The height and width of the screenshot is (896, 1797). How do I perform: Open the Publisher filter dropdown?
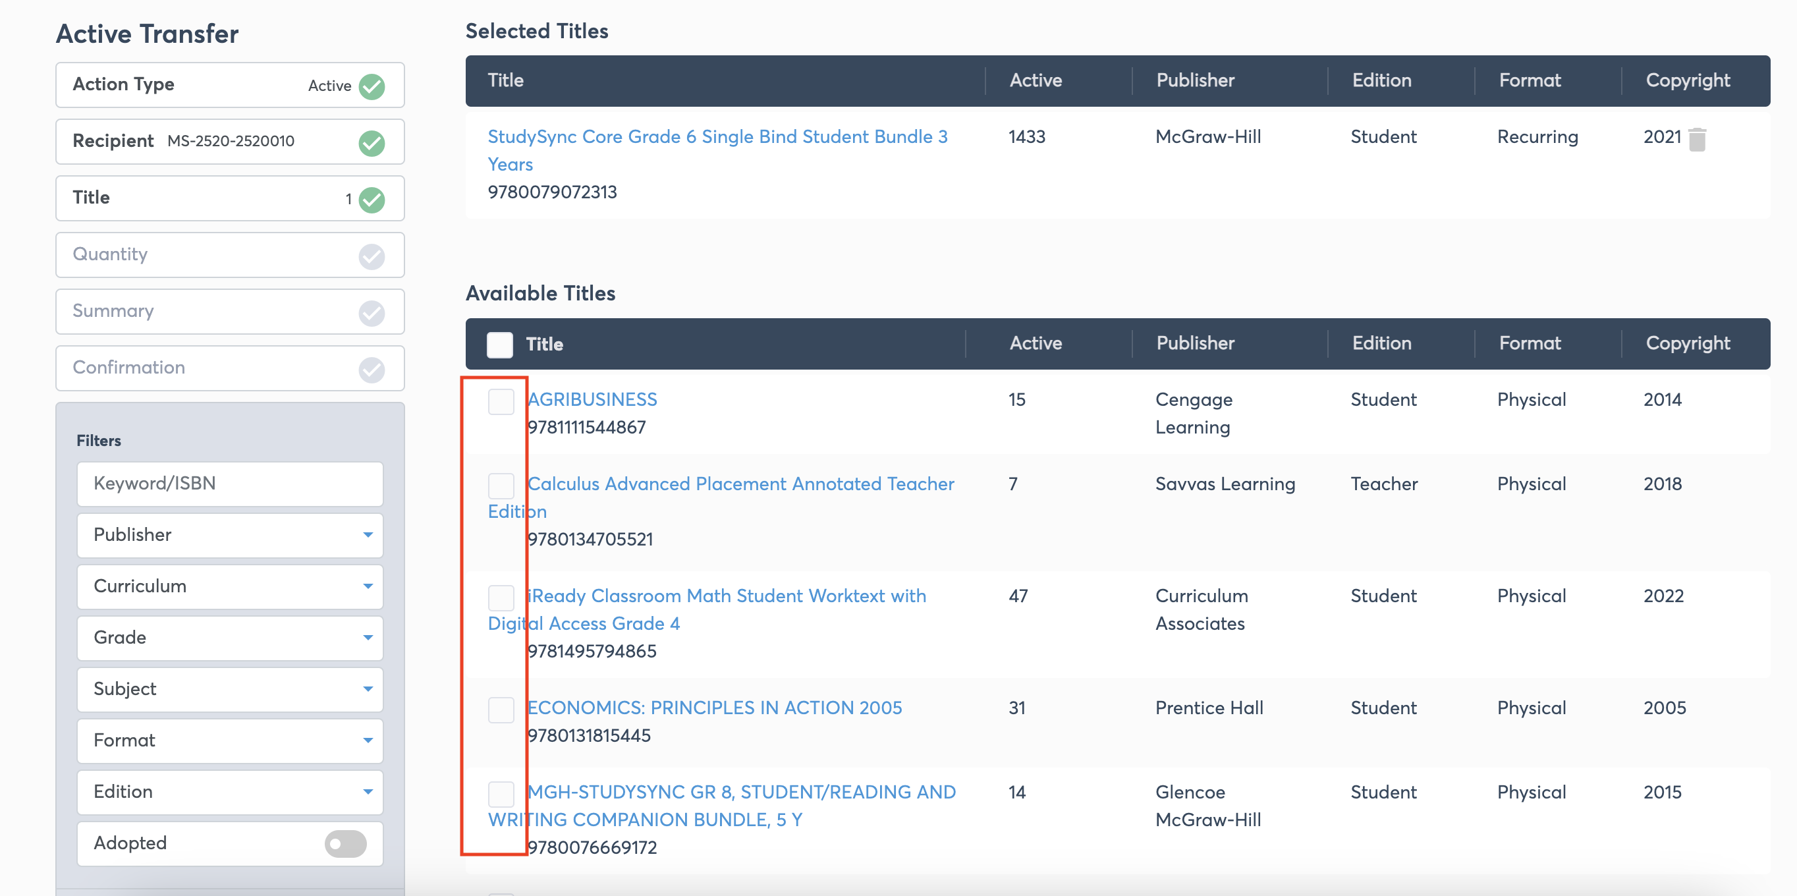click(x=229, y=535)
